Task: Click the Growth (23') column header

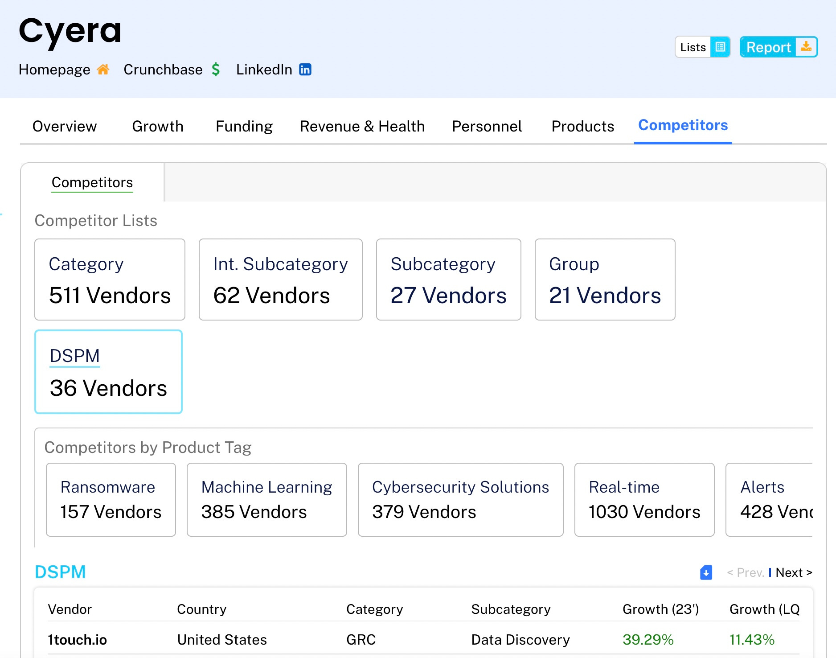Action: coord(661,609)
